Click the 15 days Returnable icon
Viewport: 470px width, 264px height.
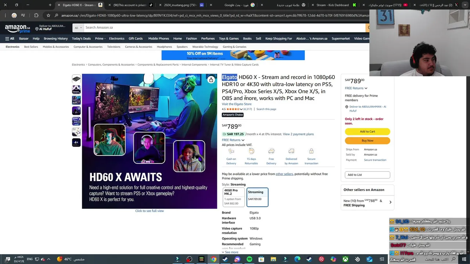(251, 151)
